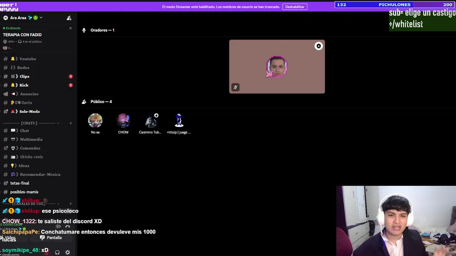
Task: Toggle the deafen headphones icon
Action: [x=57, y=252]
